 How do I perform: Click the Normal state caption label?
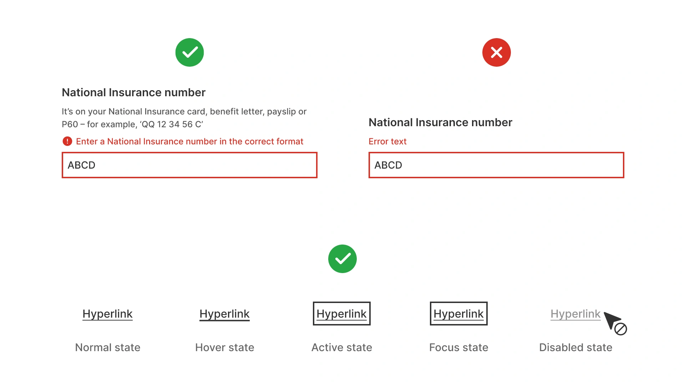[107, 347]
